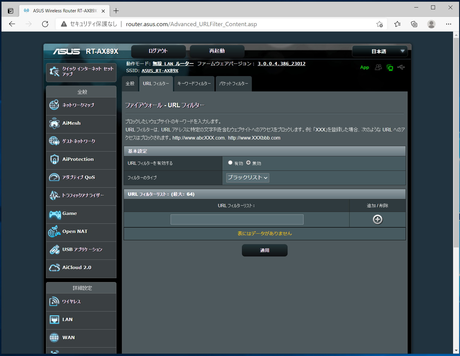Viewport: 460px width, 356px height.
Task: Open 無線 LAN ルーター operation mode link
Action: click(173, 64)
